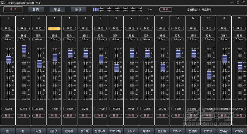Click the channel 14 fader knob

[209, 74]
